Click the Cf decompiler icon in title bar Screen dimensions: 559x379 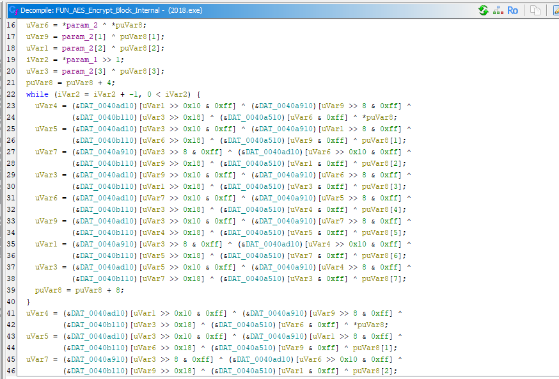point(13,10)
